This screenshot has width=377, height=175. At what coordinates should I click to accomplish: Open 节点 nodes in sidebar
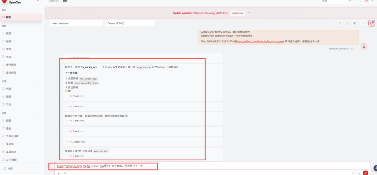(x=21, y=105)
